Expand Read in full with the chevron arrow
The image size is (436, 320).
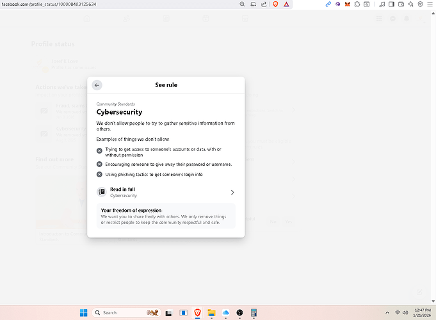pyautogui.click(x=232, y=192)
